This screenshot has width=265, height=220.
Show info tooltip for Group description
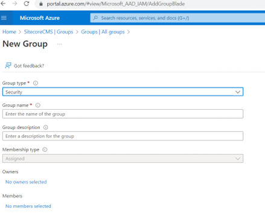(x=46, y=127)
